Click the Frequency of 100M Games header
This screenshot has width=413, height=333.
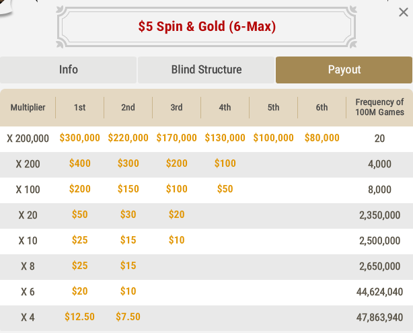coord(379,108)
